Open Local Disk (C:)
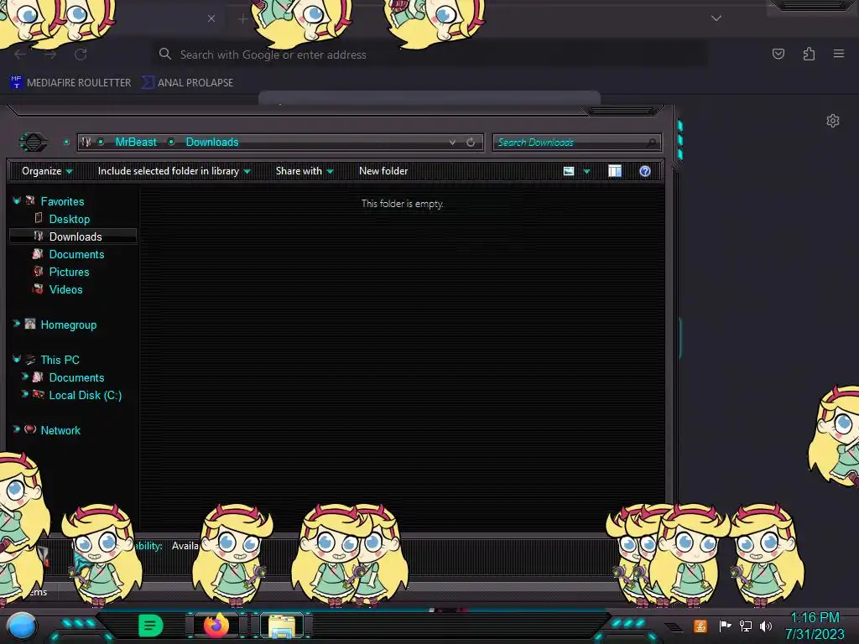This screenshot has height=644, width=859. click(x=86, y=396)
